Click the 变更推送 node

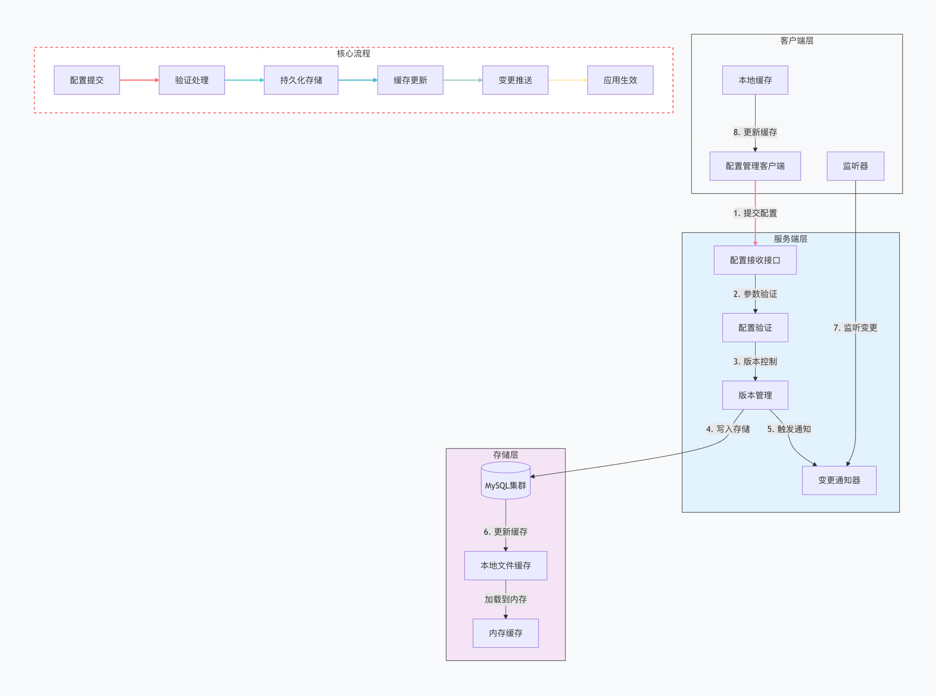pyautogui.click(x=515, y=80)
